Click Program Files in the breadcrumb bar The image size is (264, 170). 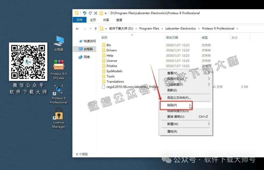(149, 28)
